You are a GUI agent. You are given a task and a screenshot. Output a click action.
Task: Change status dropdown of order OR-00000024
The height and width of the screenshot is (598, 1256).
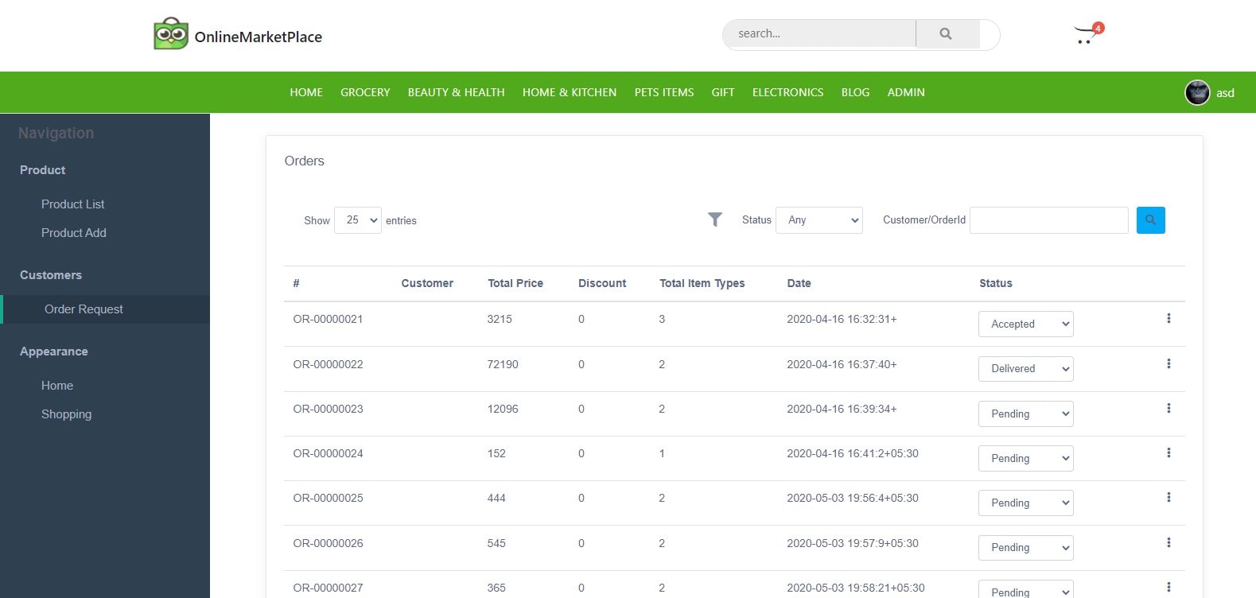coord(1026,459)
